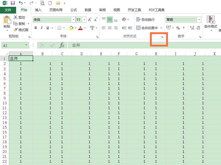Toggle Bold formatting
The height and width of the screenshot is (165, 221).
36,28
